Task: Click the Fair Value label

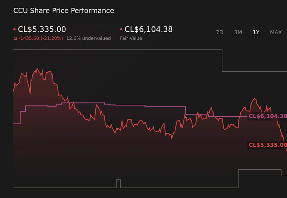Action: point(131,38)
